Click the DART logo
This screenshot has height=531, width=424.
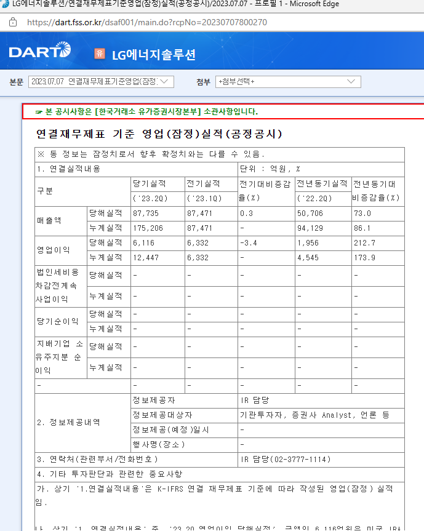tap(39, 51)
